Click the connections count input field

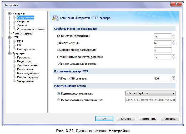[163, 36]
